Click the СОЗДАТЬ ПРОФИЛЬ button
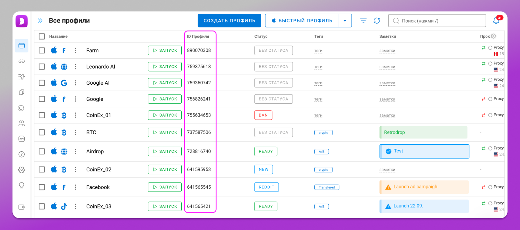 point(229,20)
